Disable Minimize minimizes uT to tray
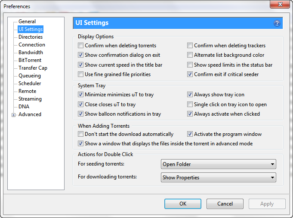This screenshot has height=218, width=293. click(80, 95)
